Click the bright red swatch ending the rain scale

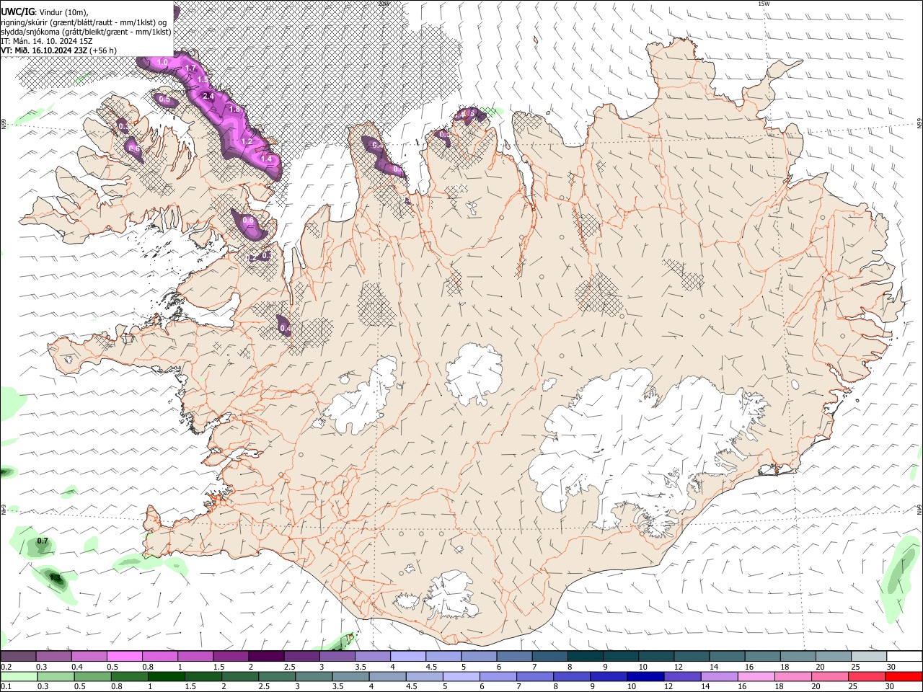904,677
